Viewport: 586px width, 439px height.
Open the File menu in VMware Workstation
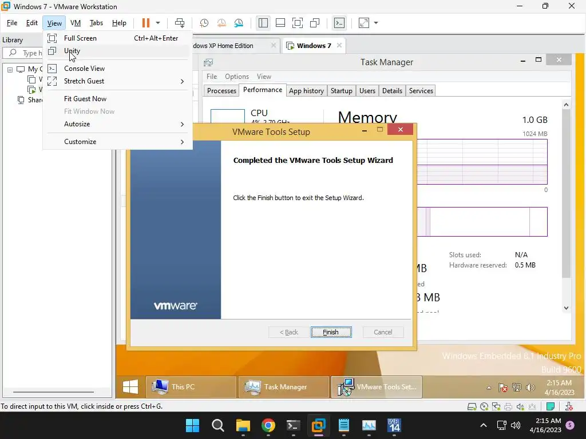coord(12,23)
